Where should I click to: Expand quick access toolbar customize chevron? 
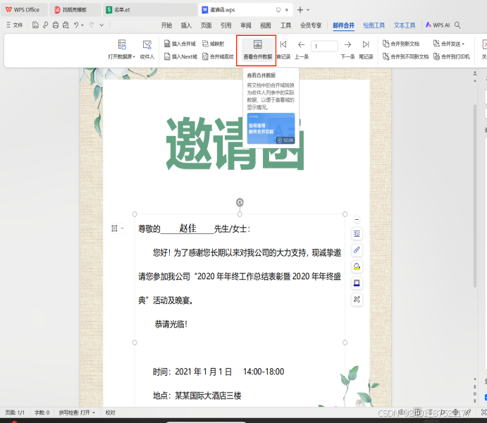pyautogui.click(x=101, y=25)
